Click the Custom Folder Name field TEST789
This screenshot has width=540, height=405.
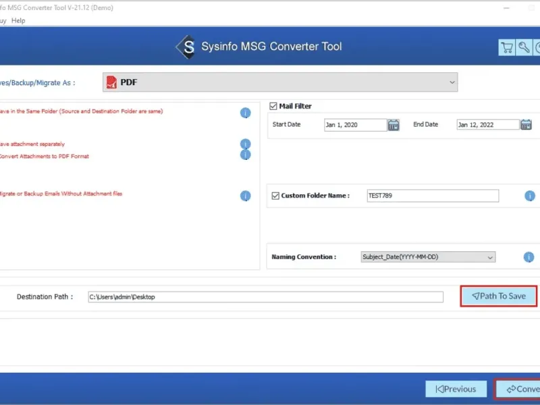pos(433,196)
